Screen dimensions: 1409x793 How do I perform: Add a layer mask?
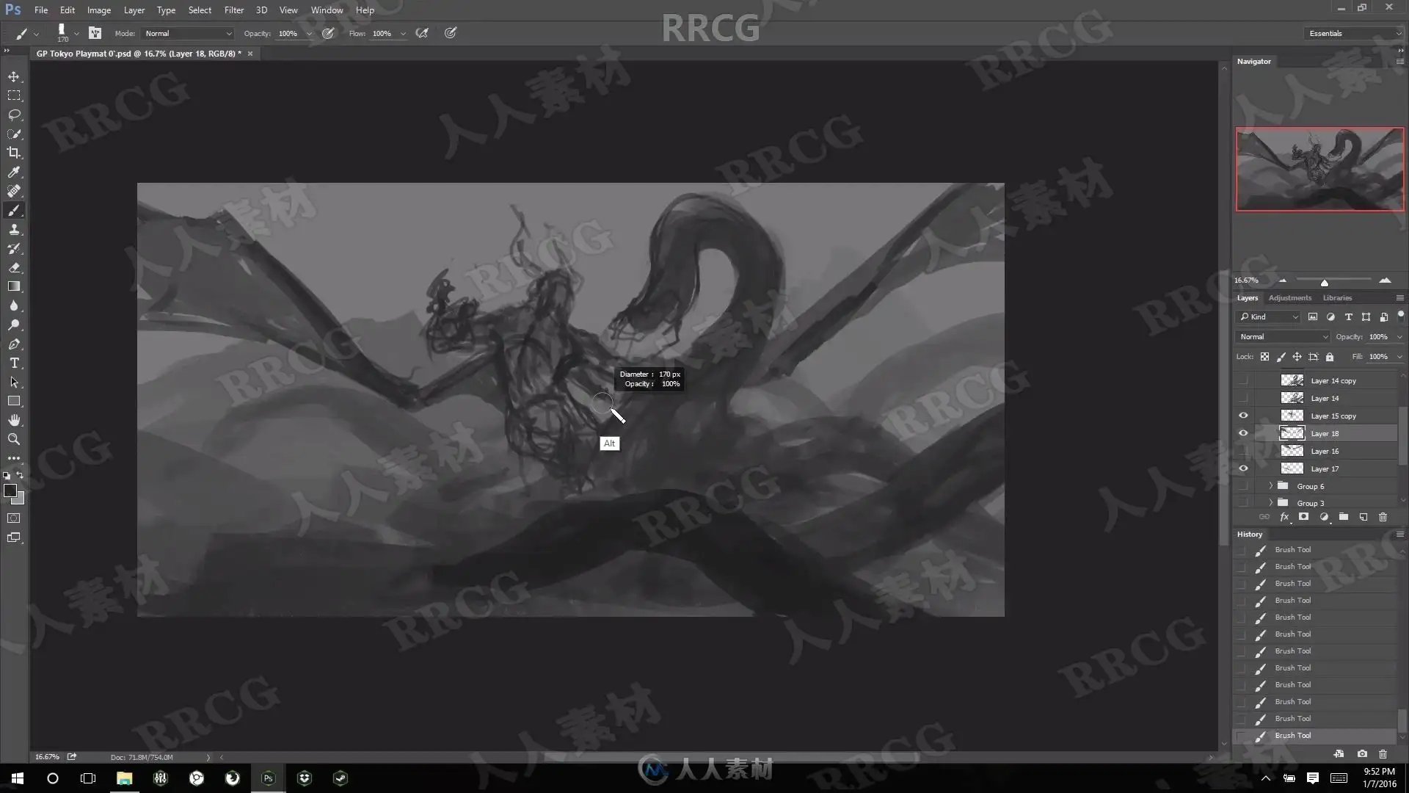[x=1303, y=517]
